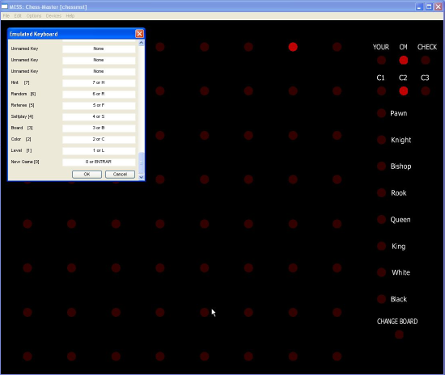Click the White side LED
This screenshot has width=445, height=375.
(381, 272)
